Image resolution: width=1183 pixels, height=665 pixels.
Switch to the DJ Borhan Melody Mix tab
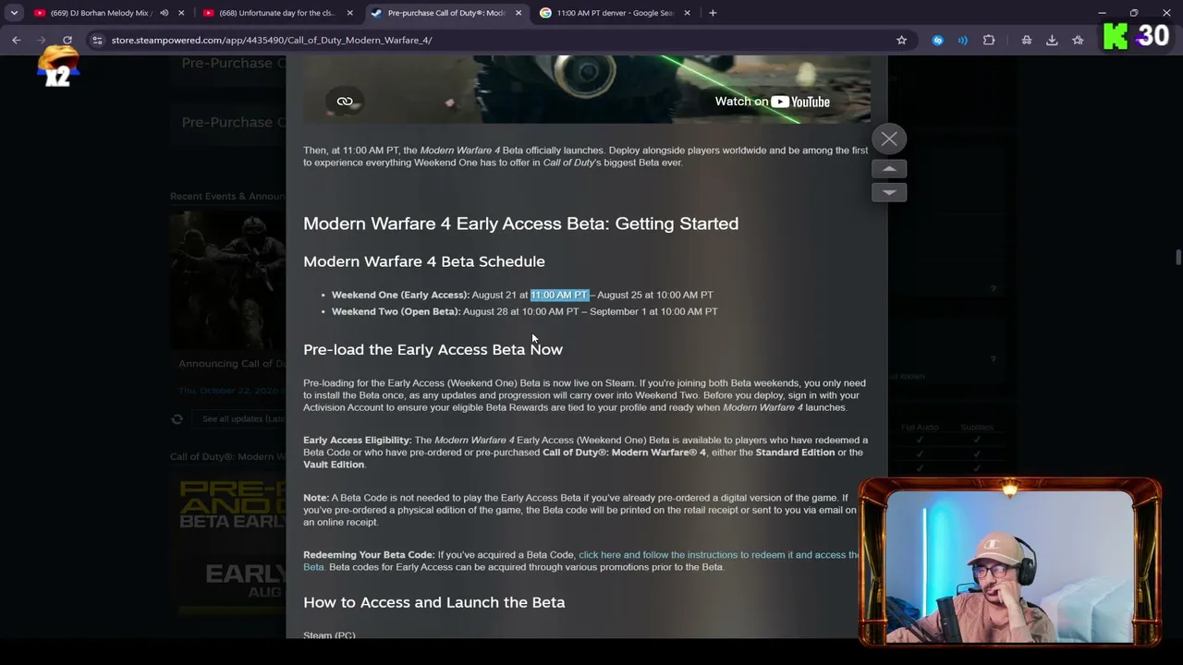pos(109,13)
